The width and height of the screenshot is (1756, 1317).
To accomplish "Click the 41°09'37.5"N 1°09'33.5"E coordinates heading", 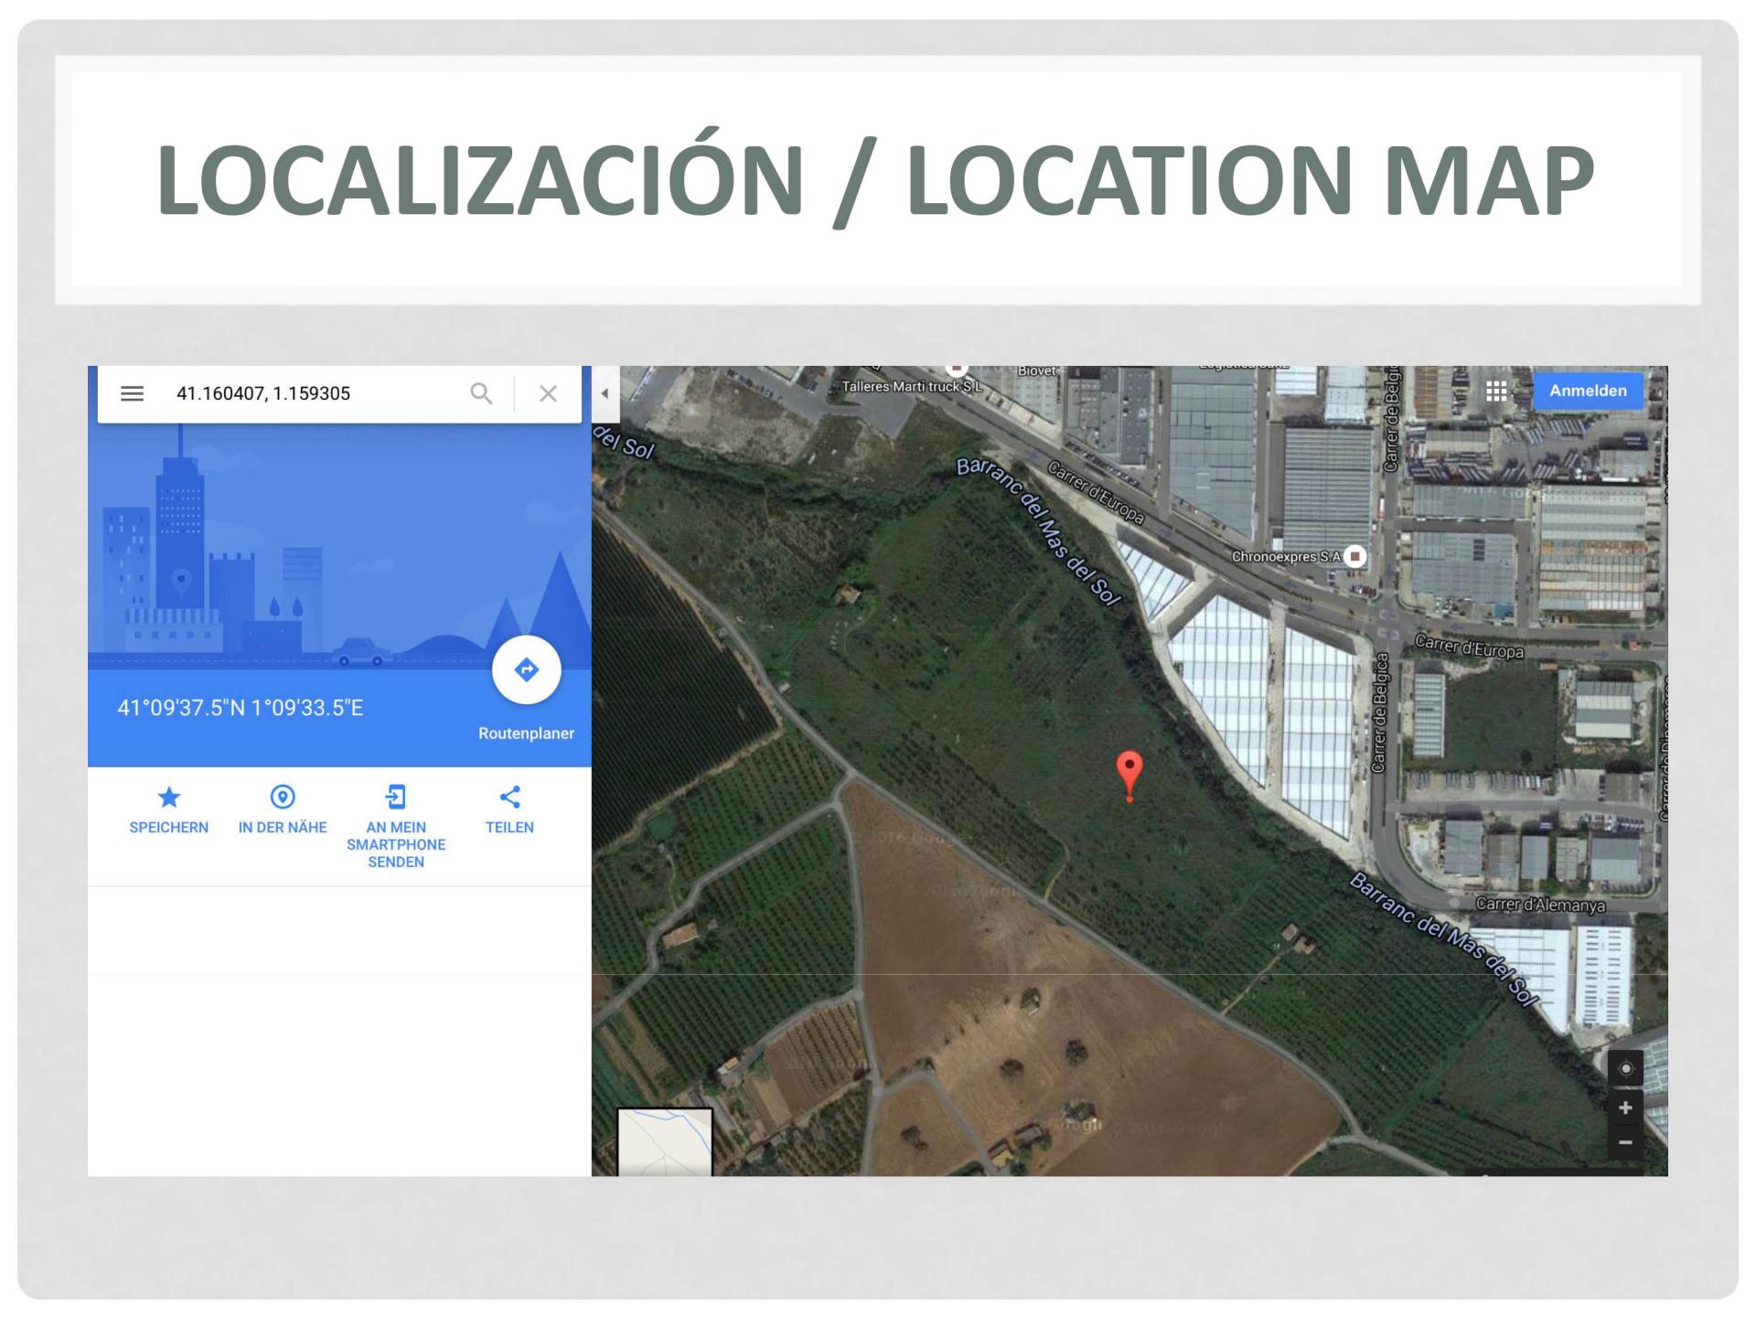I will [241, 708].
